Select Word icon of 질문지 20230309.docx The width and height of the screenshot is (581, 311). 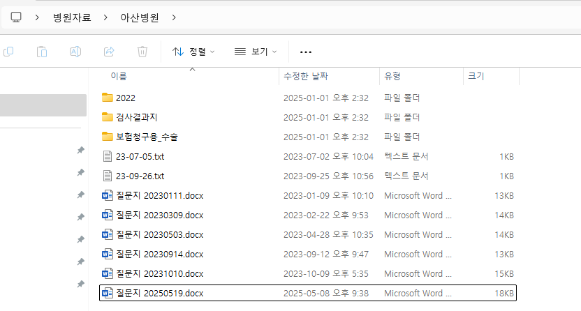(x=108, y=215)
